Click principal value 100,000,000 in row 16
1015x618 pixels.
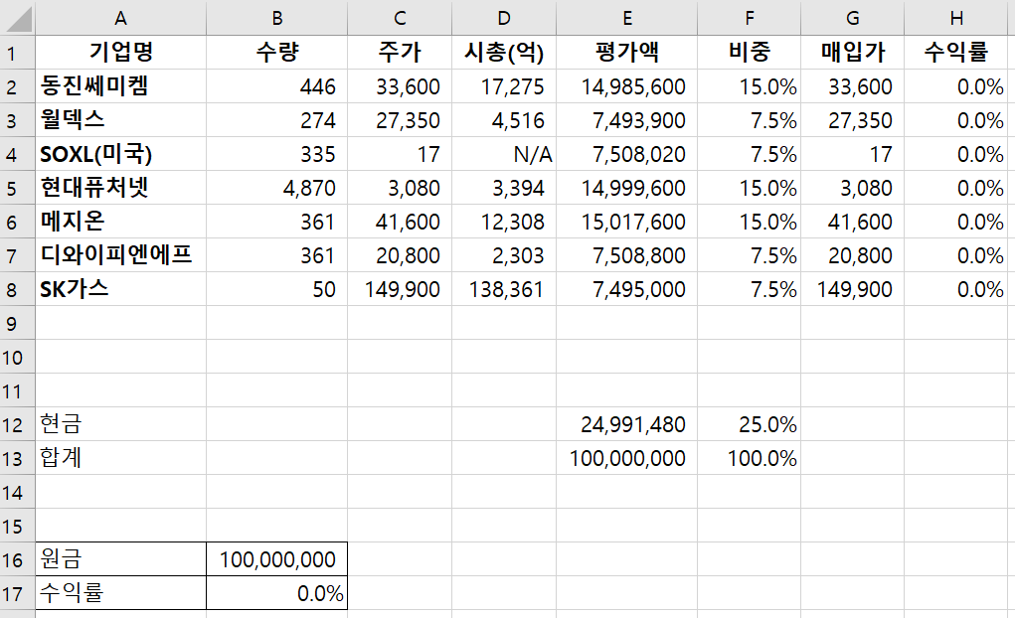click(277, 559)
